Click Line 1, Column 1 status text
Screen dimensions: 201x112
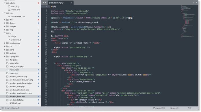tap(12, 108)
